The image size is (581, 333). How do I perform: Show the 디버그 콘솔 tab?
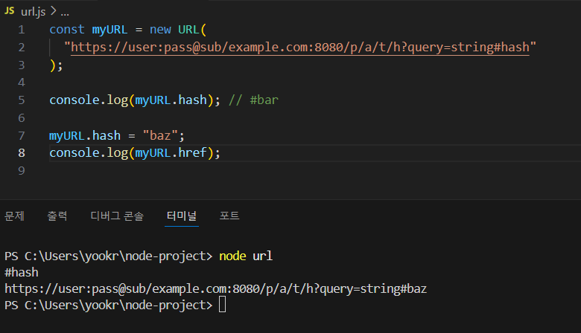pos(117,216)
